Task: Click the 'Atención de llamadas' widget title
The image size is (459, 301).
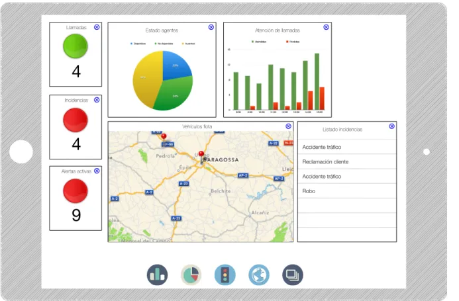Action: pyautogui.click(x=278, y=30)
